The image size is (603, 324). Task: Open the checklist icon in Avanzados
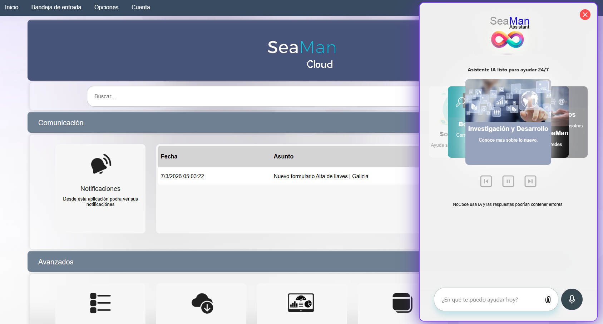pyautogui.click(x=100, y=303)
